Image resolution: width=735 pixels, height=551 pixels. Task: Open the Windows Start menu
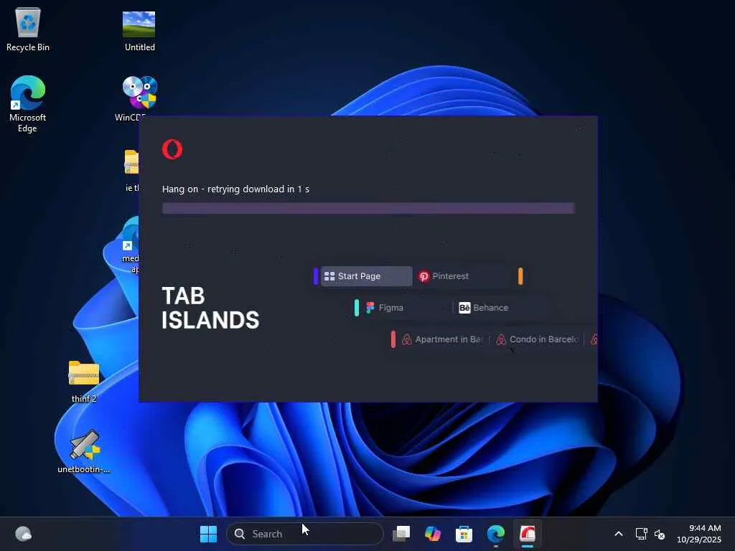pyautogui.click(x=209, y=534)
